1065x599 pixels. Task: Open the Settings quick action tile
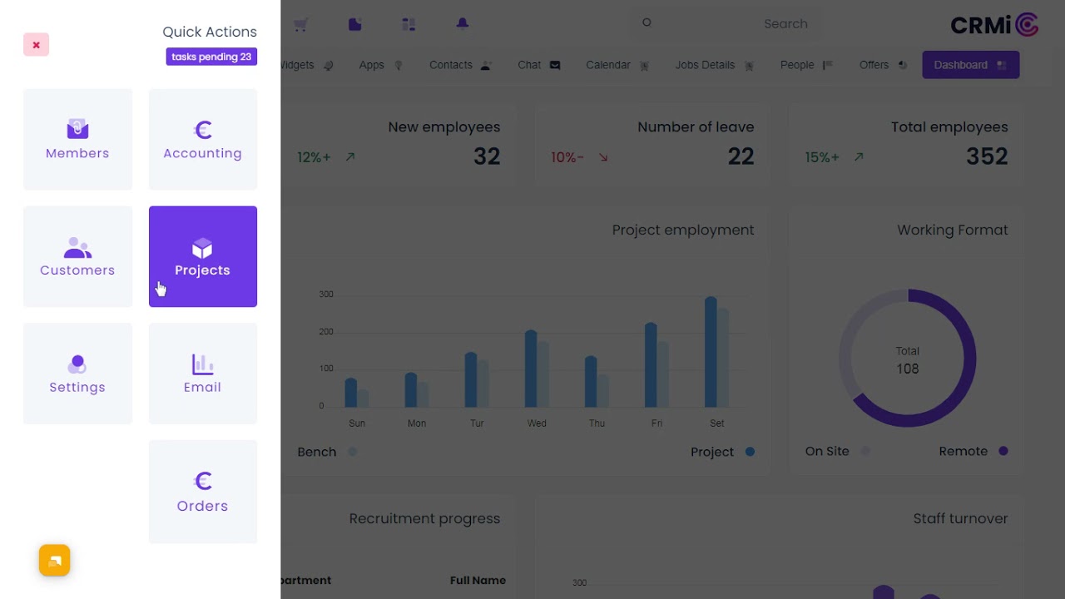pyautogui.click(x=77, y=374)
